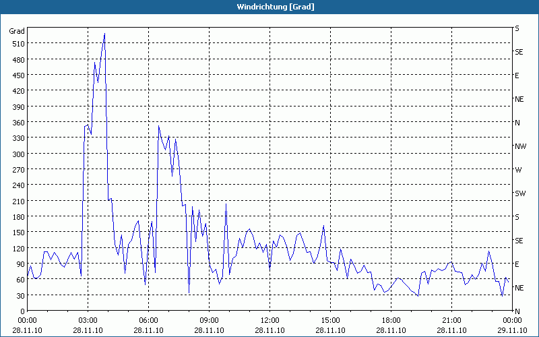Select the "Grad" unit label on the left axis
The width and height of the screenshot is (539, 337).
click(x=17, y=31)
